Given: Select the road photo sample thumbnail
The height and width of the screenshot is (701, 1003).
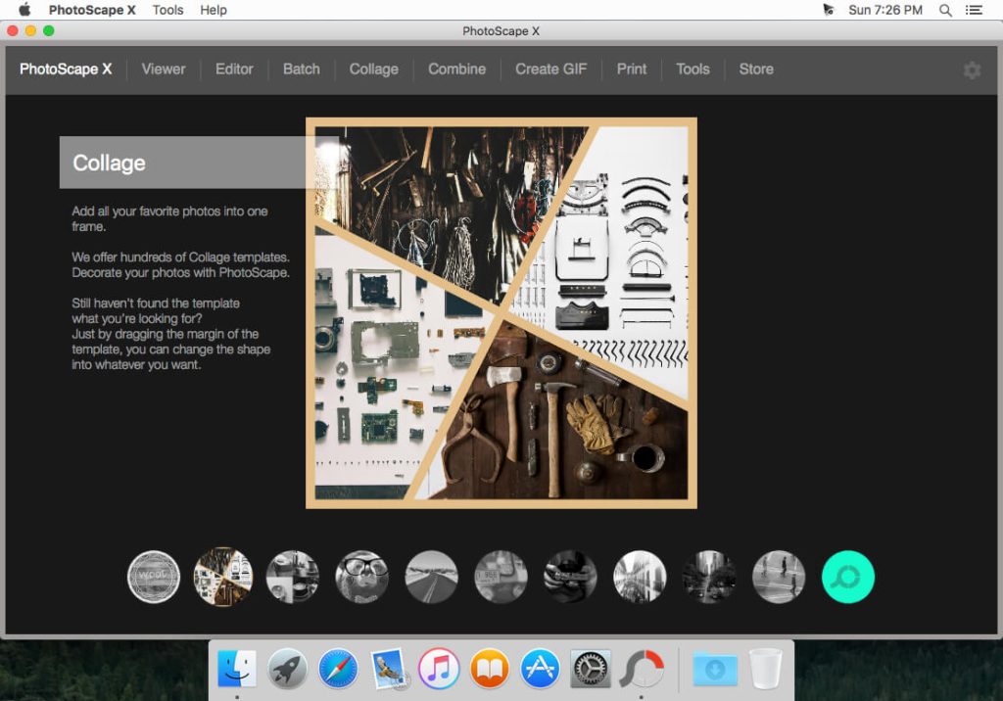Looking at the screenshot, I should [x=431, y=577].
